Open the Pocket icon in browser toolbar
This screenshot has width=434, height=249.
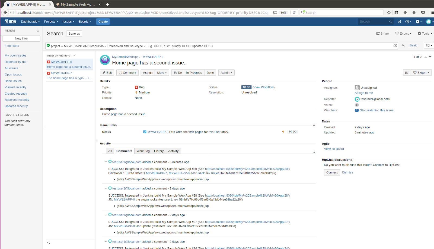point(423,12)
